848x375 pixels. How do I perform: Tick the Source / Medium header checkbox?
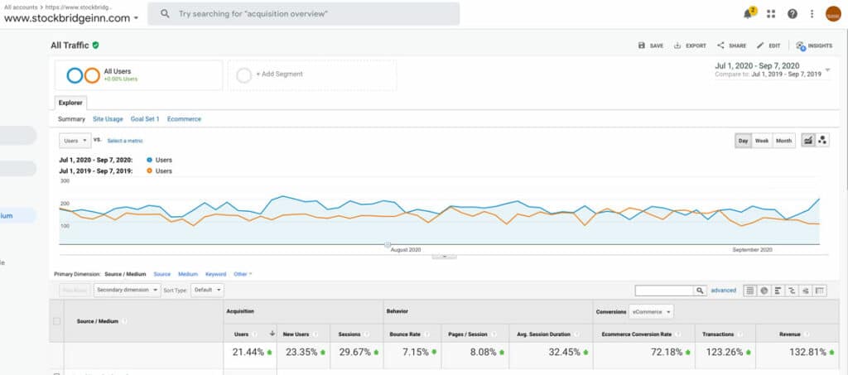click(56, 321)
